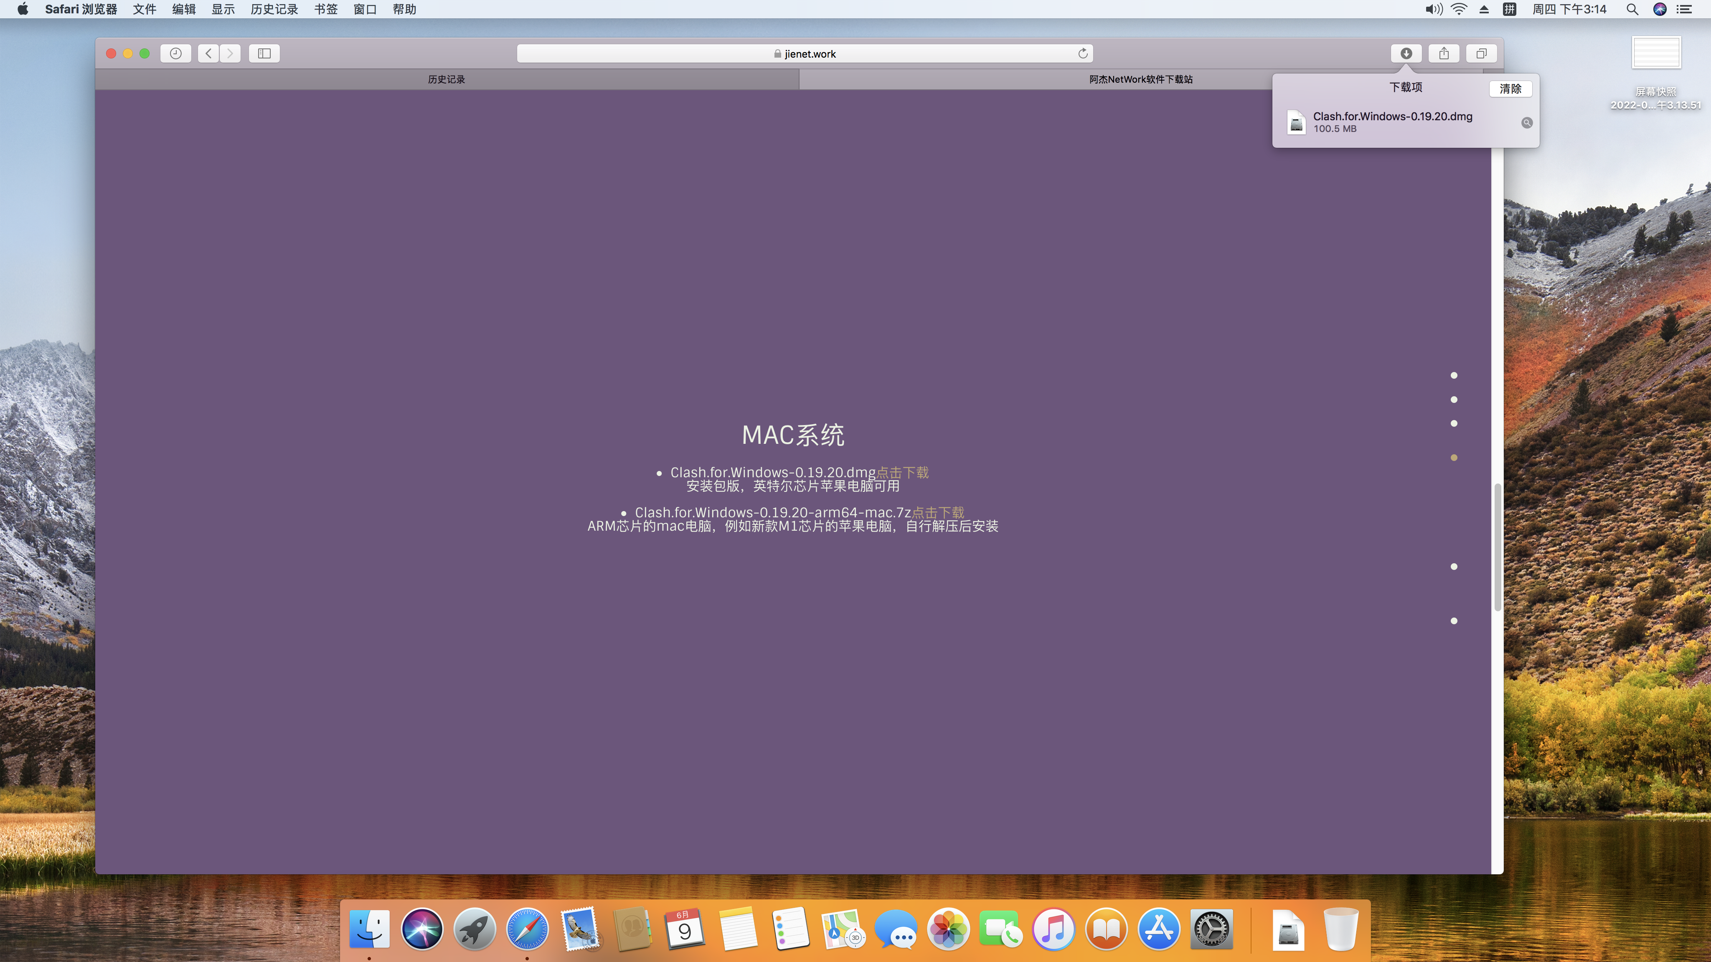Launch Siri from the Dock
This screenshot has width=1711, height=962.
pyautogui.click(x=422, y=929)
